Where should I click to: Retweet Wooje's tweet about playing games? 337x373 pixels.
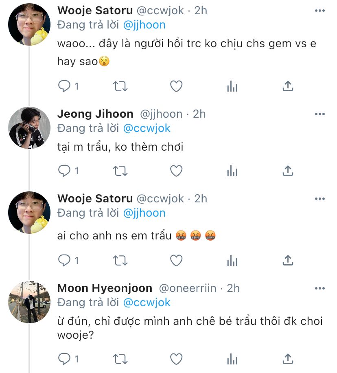[120, 86]
